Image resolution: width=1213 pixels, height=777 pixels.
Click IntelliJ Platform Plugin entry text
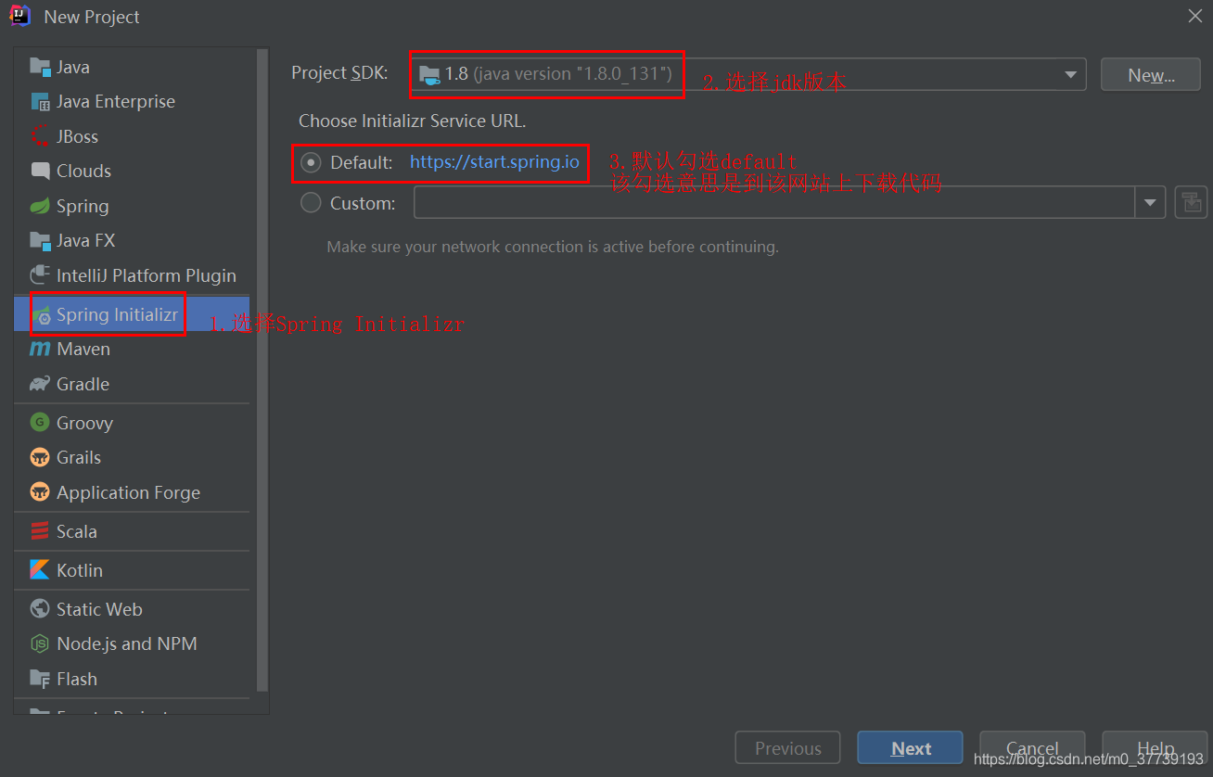(147, 275)
